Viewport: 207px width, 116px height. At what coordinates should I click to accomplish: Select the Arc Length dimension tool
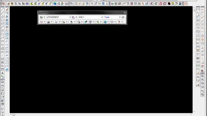coord(198,16)
